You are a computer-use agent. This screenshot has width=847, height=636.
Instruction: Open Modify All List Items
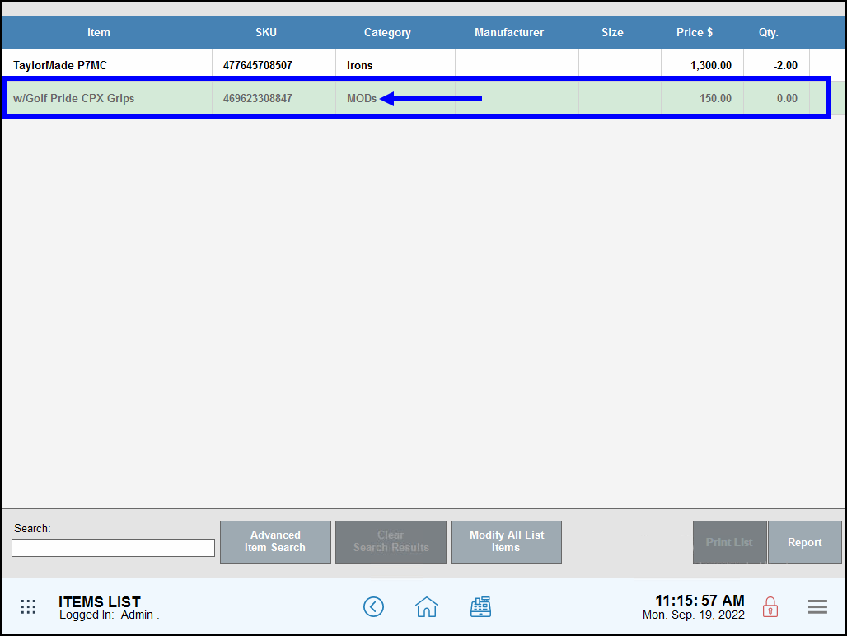[x=506, y=541]
